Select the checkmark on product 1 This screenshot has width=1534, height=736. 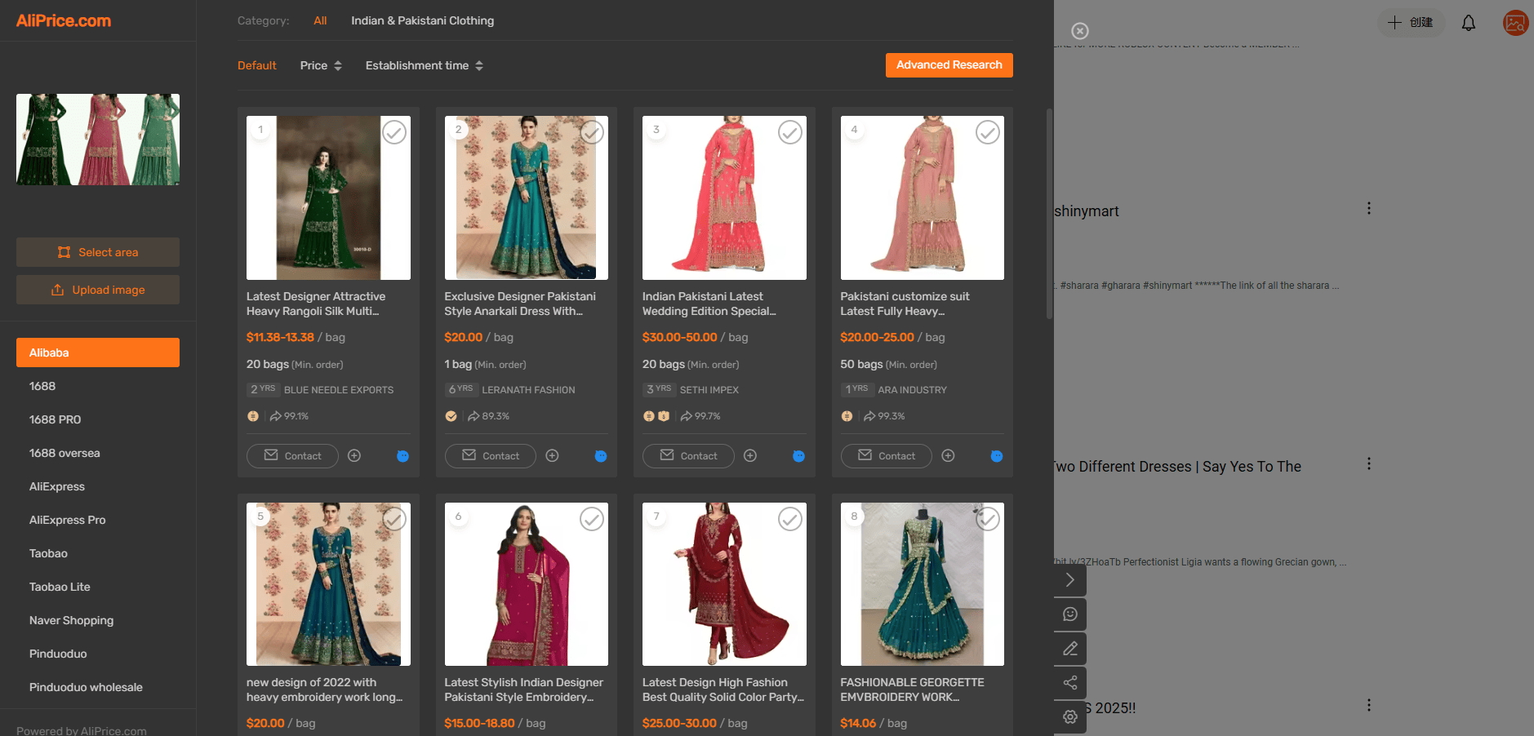point(394,132)
